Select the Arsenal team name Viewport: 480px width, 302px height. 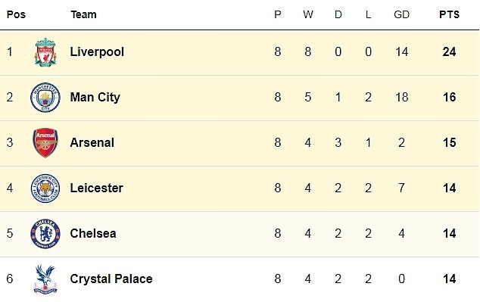[92, 142]
